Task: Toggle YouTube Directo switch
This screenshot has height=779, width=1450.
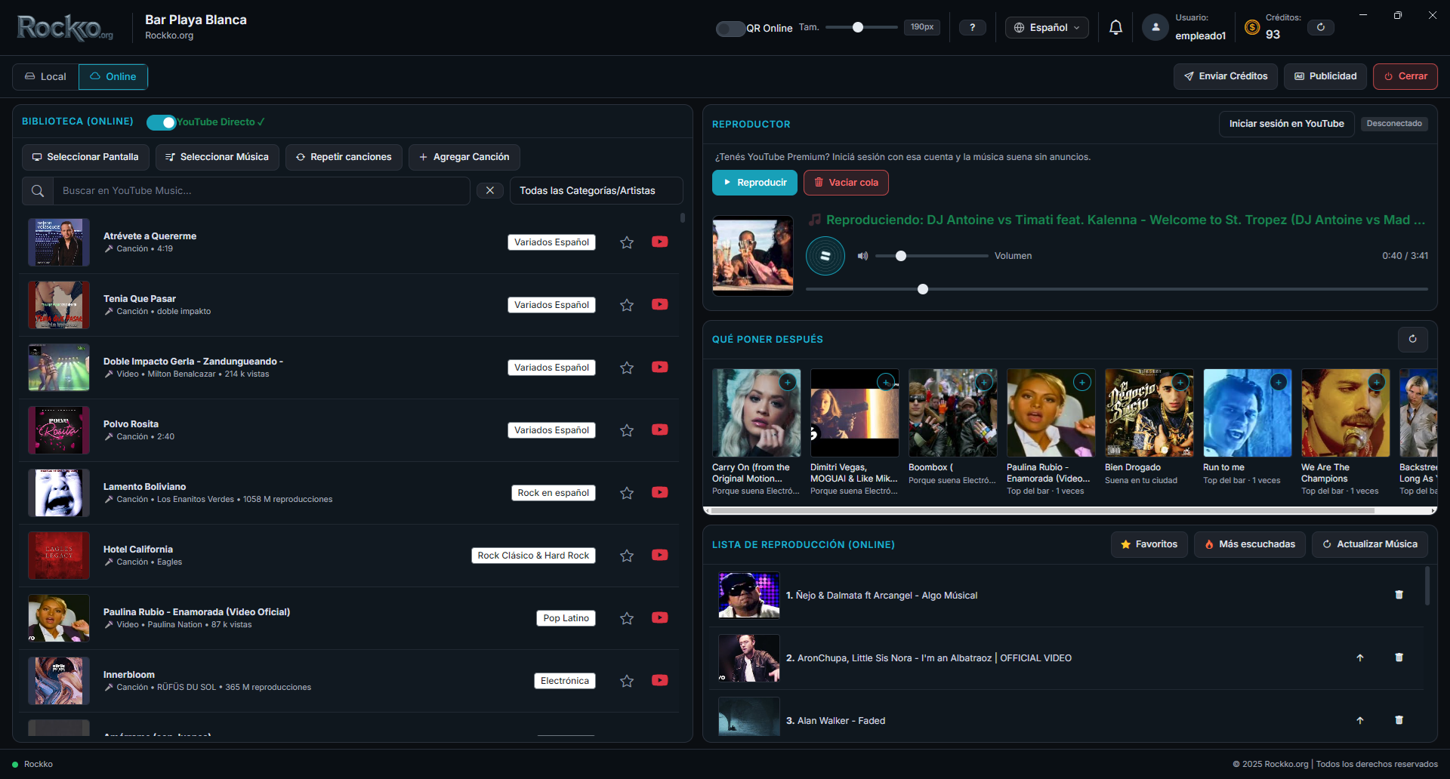Action: click(x=161, y=122)
